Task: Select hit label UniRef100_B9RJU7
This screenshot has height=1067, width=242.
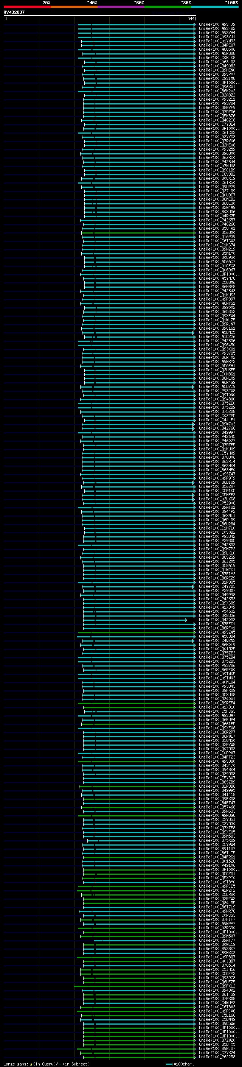Action: 217,1048
